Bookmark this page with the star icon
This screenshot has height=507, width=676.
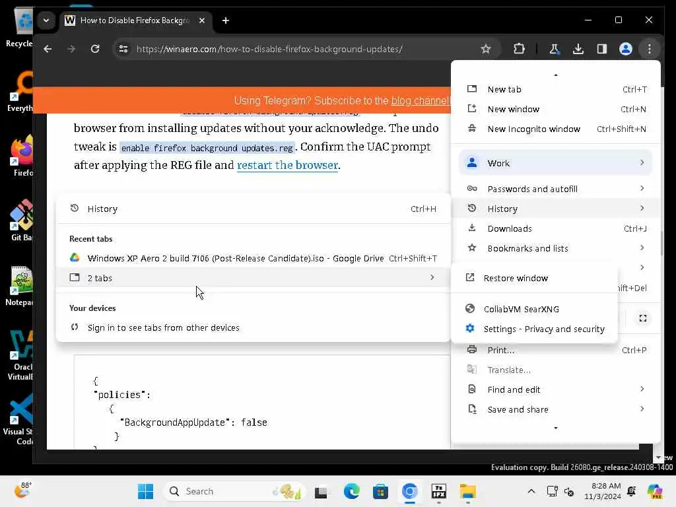click(486, 49)
